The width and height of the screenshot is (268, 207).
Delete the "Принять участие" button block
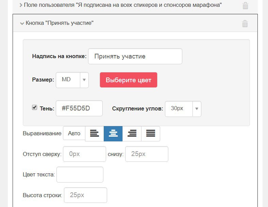click(x=245, y=23)
